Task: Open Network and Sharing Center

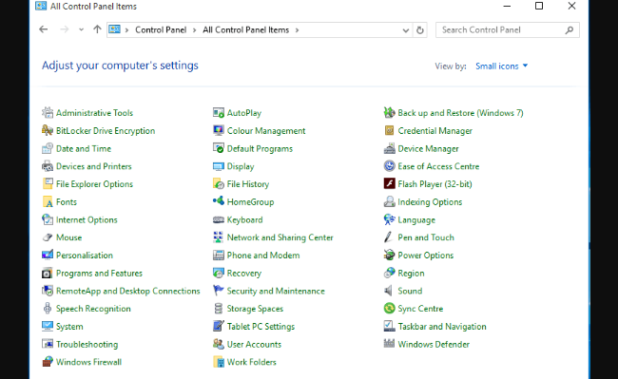Action: click(280, 237)
